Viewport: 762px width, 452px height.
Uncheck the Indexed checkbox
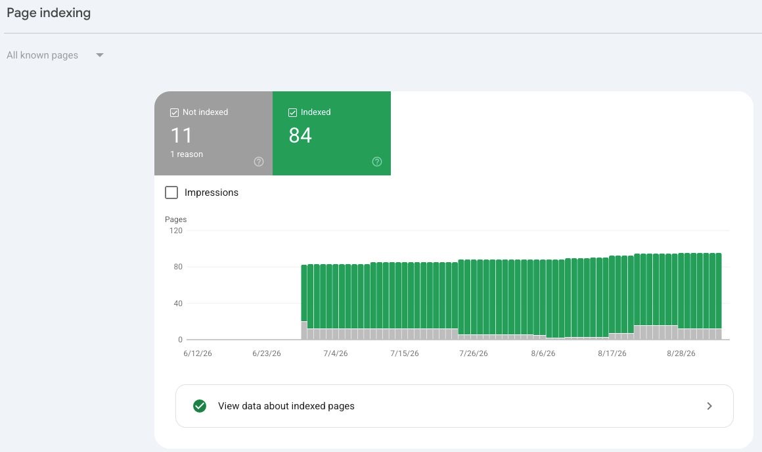(292, 113)
